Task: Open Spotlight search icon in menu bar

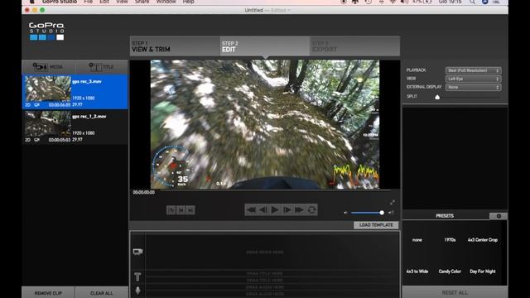Action: click(472, 2)
